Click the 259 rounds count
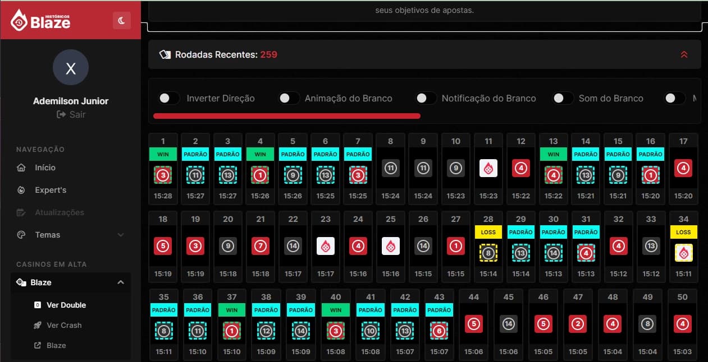Image resolution: width=708 pixels, height=362 pixels. tap(268, 55)
